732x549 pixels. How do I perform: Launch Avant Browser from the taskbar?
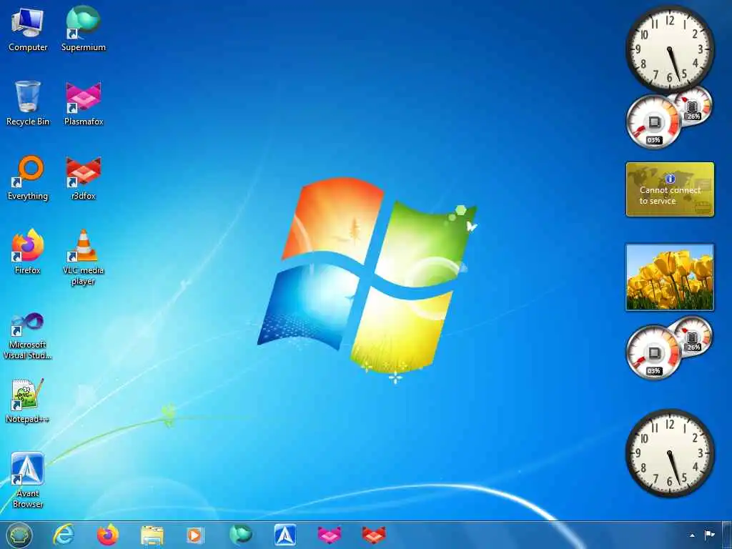(285, 535)
